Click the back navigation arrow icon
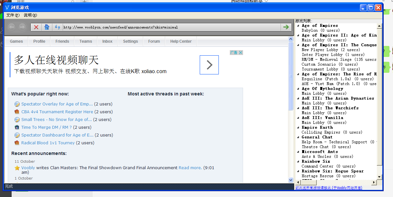The height and width of the screenshot is (197, 393). pyautogui.click(x=12, y=27)
